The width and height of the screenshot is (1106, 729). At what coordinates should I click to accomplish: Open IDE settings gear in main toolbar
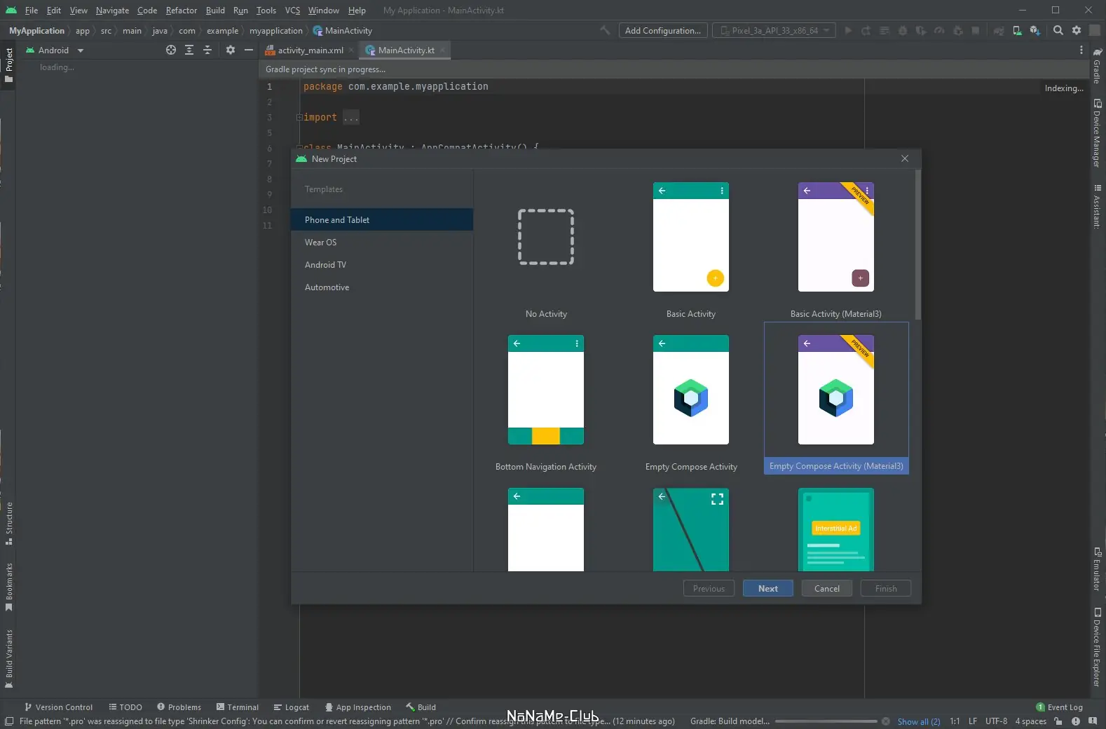pos(1077,30)
